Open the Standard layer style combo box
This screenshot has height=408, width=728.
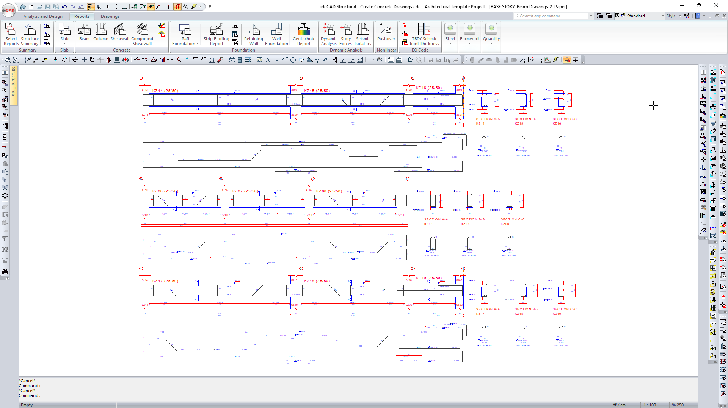click(645, 16)
